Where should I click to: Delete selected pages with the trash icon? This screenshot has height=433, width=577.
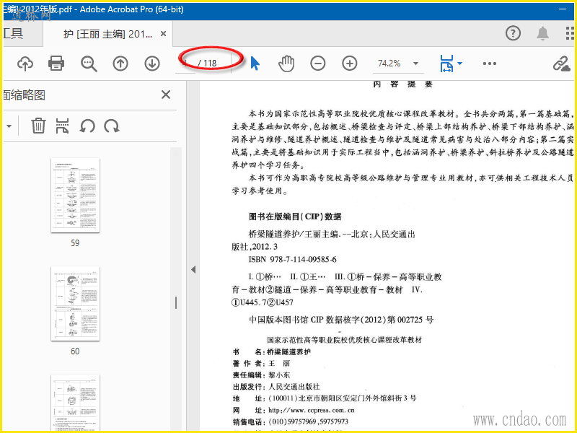click(x=38, y=126)
